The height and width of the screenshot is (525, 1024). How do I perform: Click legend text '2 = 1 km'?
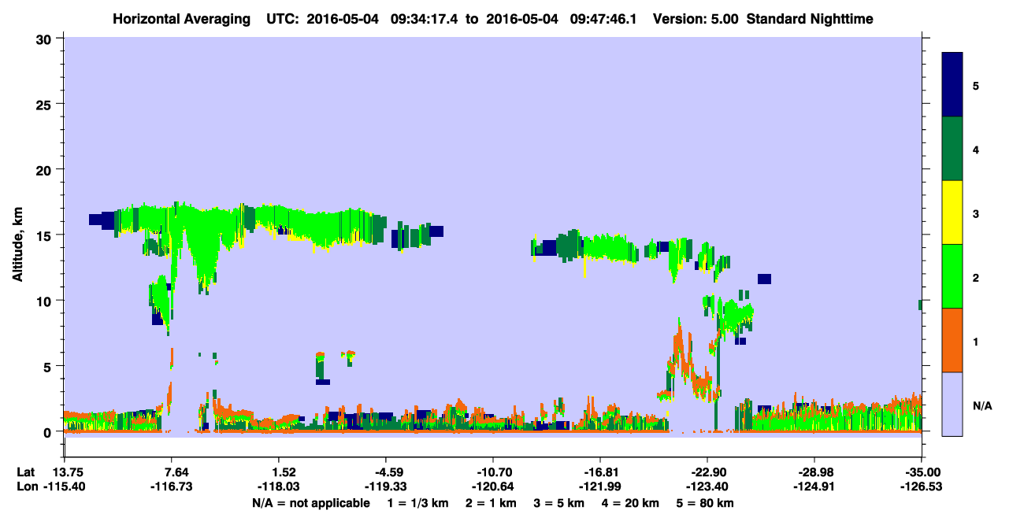click(492, 503)
